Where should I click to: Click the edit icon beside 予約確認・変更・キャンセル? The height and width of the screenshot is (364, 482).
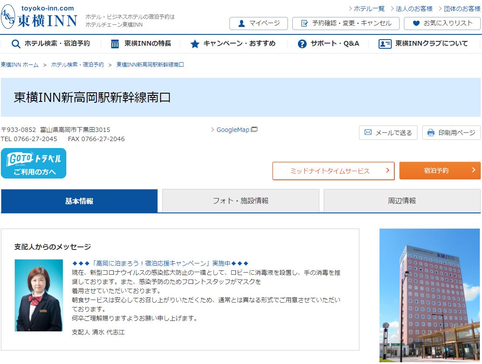304,24
